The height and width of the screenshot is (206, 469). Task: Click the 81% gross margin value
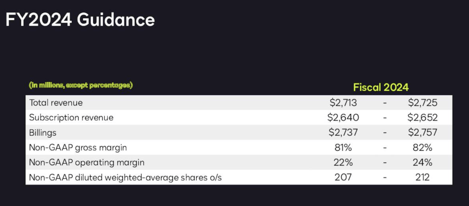point(343,148)
